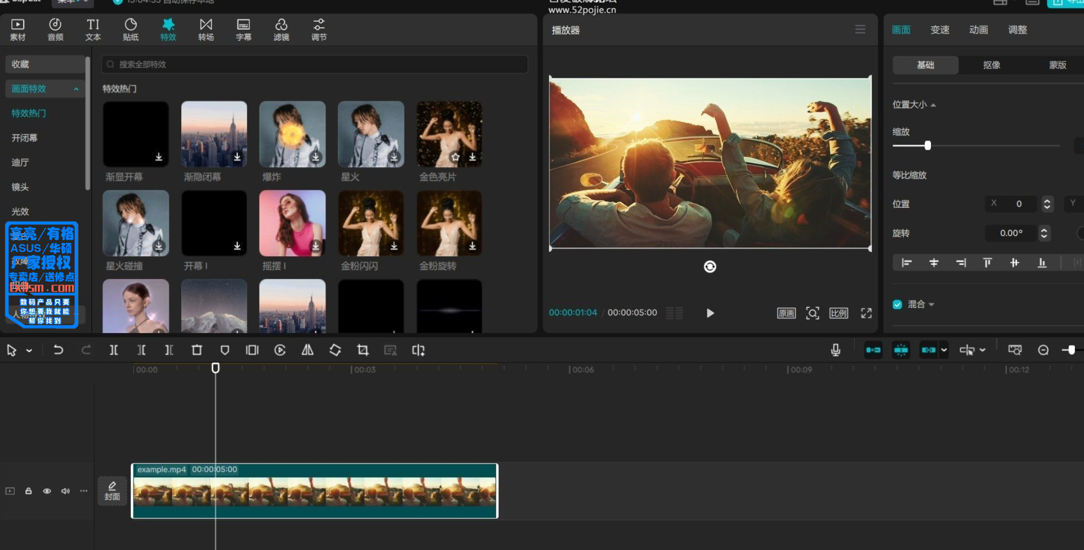Expand the 混合 blend section arrow
The height and width of the screenshot is (550, 1084).
(x=931, y=305)
